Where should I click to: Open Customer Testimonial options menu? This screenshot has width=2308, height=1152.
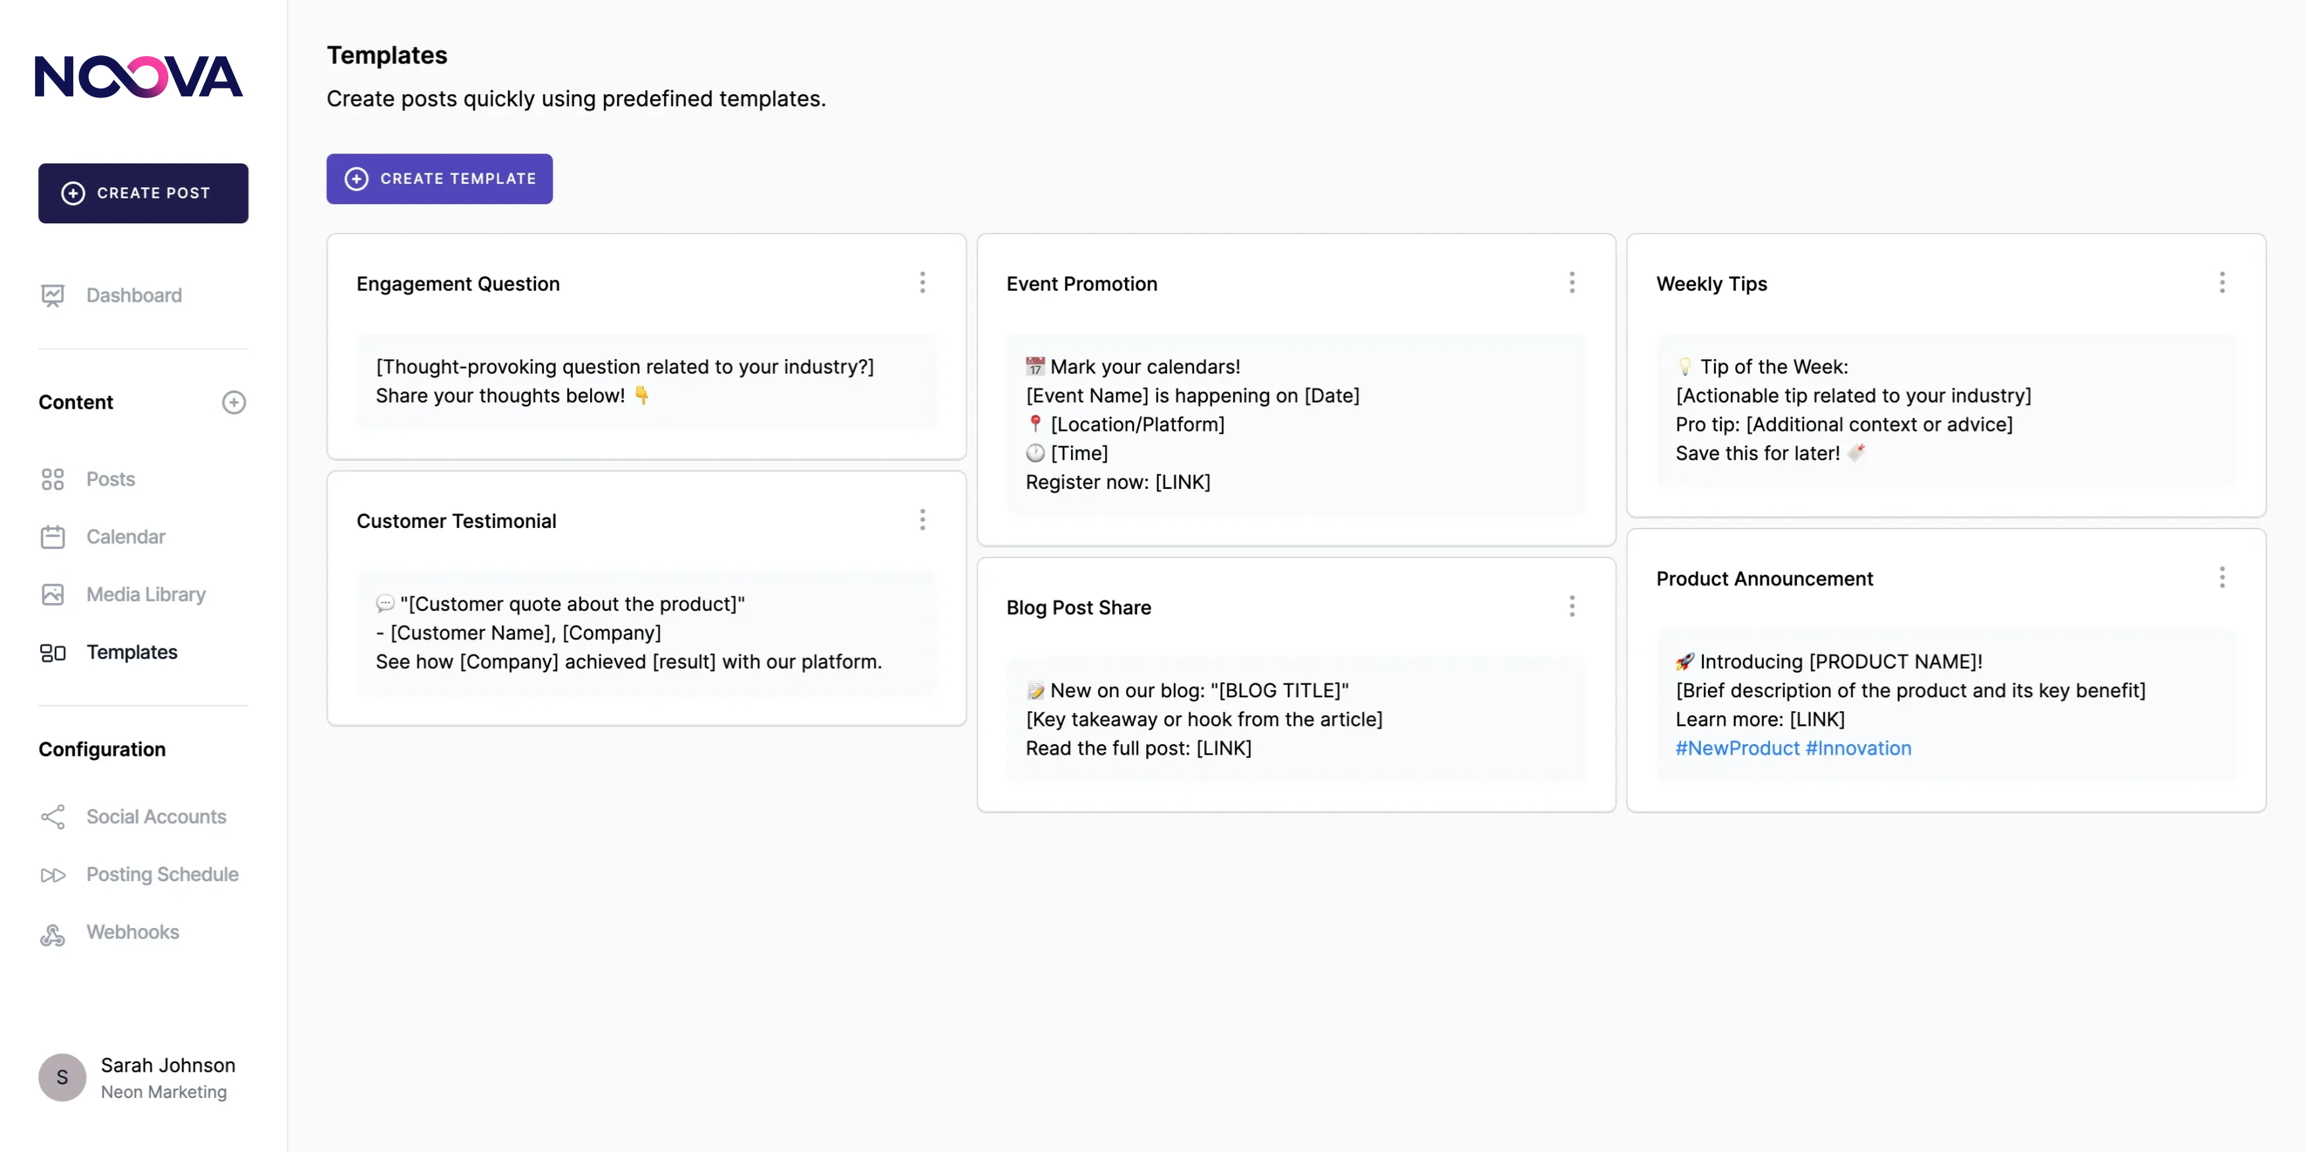922,520
